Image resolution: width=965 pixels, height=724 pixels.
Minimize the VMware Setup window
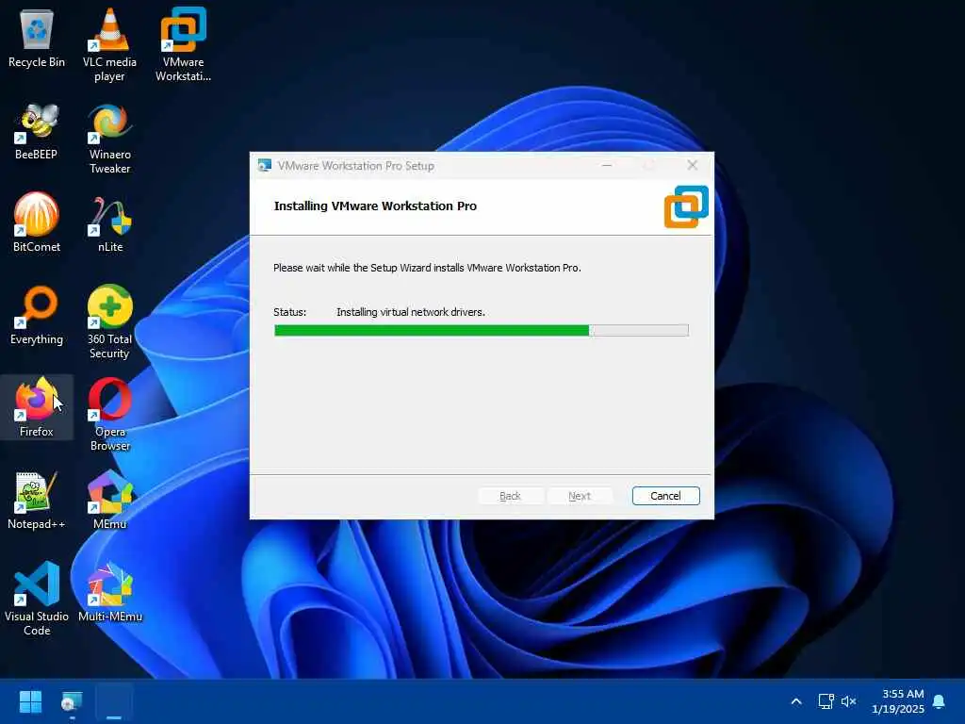point(607,165)
